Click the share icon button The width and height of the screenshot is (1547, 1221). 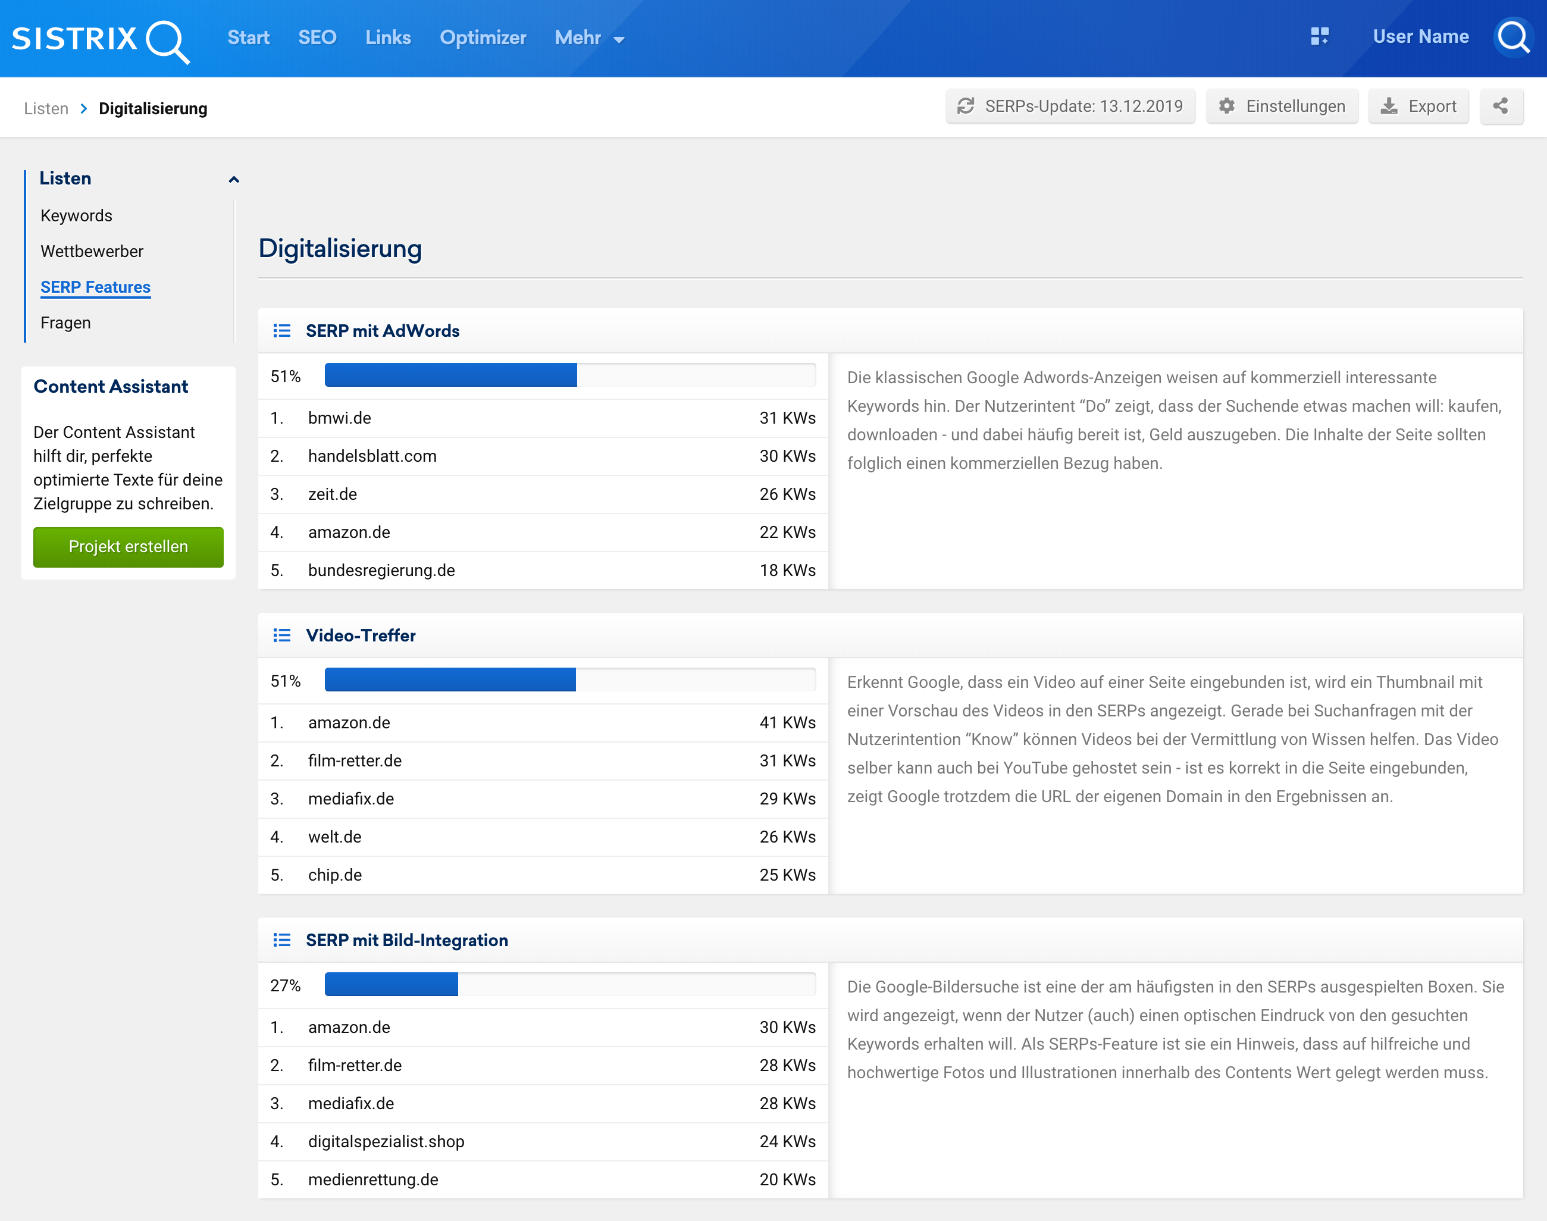tap(1501, 107)
